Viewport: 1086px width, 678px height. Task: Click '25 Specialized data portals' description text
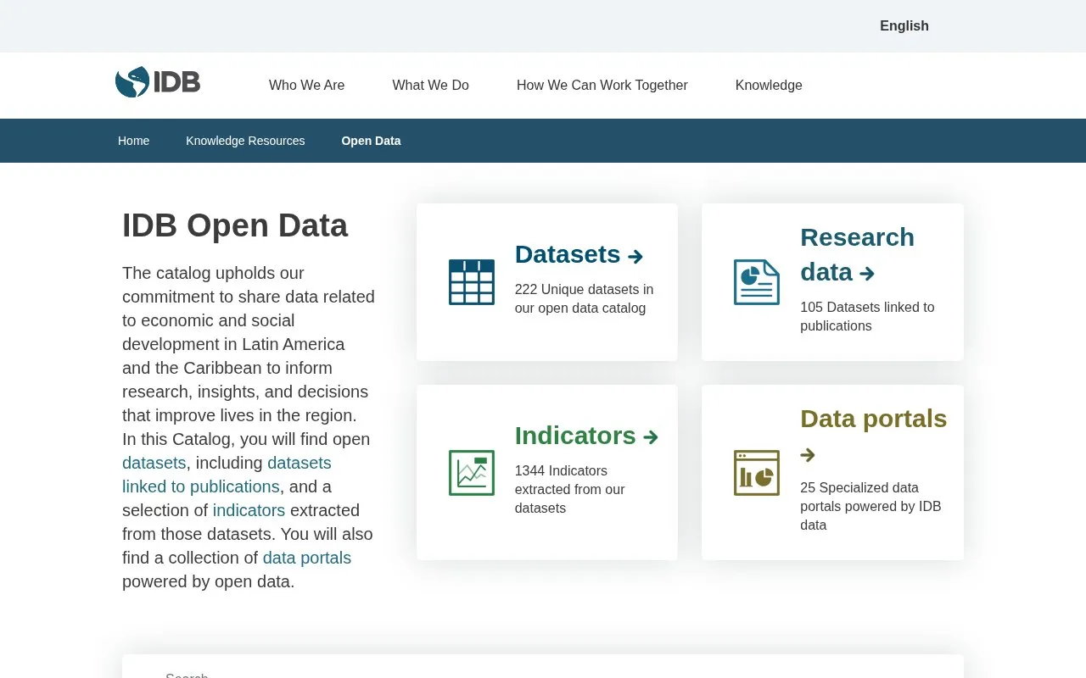[870, 506]
